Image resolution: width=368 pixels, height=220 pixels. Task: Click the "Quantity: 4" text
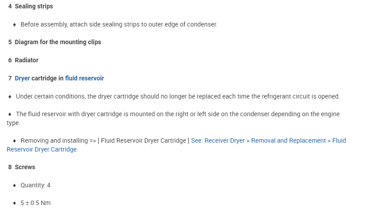35,185
